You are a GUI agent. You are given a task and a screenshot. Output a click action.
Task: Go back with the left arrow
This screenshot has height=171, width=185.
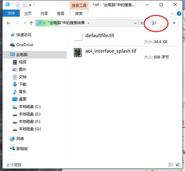click(x=8, y=23)
